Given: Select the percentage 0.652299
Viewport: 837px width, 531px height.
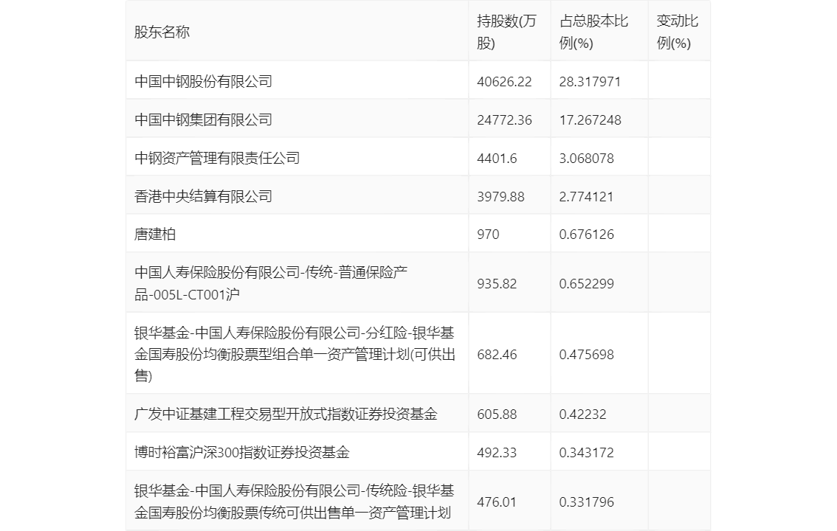Looking at the screenshot, I should [x=586, y=284].
